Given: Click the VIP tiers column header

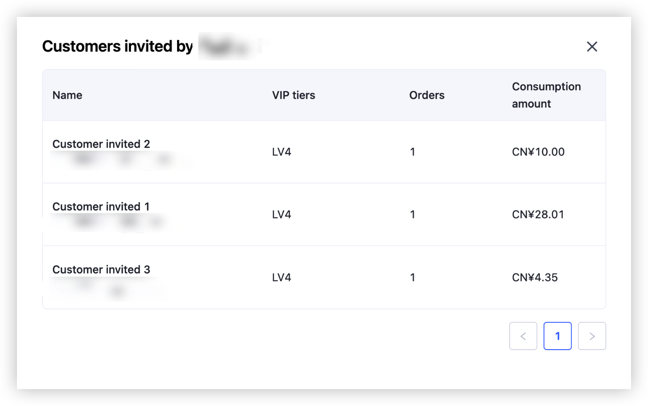Looking at the screenshot, I should [x=293, y=95].
